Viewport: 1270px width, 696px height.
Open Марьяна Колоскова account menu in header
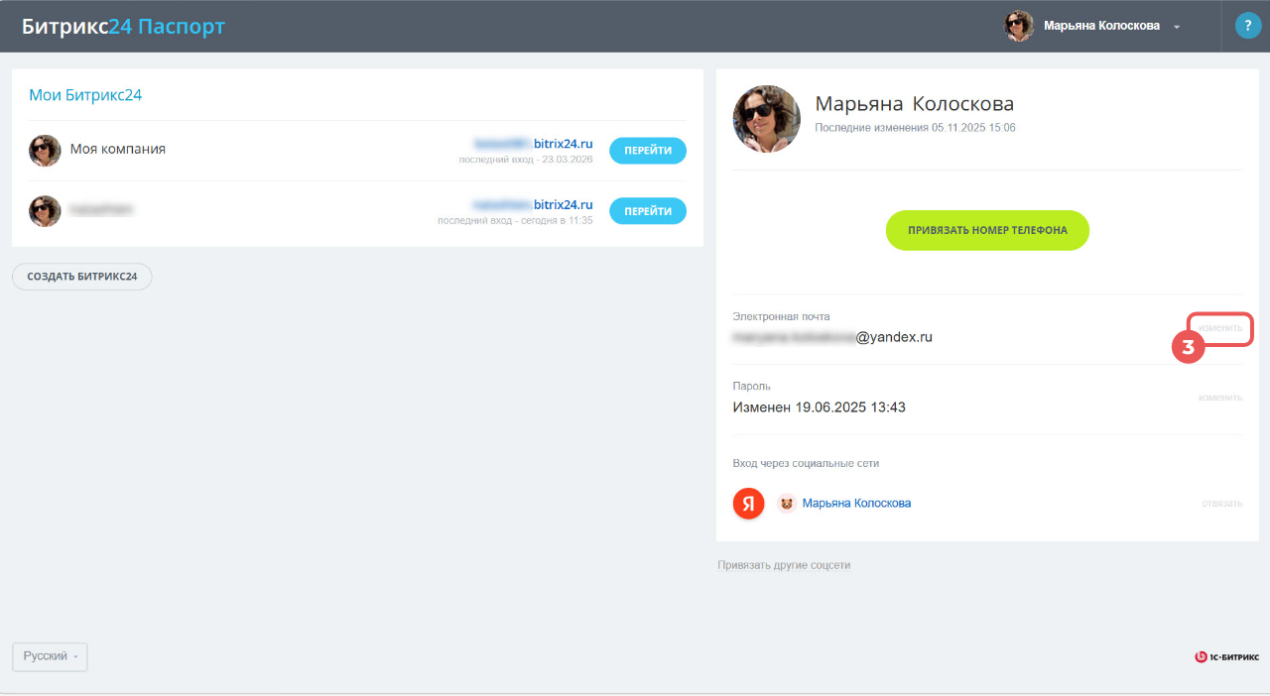(1101, 26)
